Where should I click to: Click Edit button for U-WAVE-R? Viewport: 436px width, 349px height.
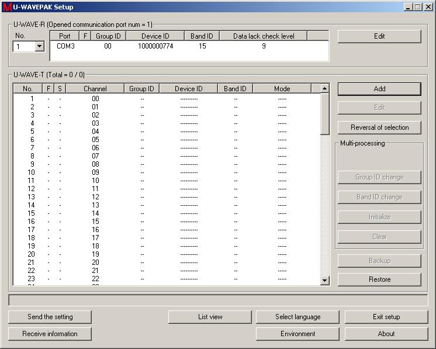click(x=379, y=36)
